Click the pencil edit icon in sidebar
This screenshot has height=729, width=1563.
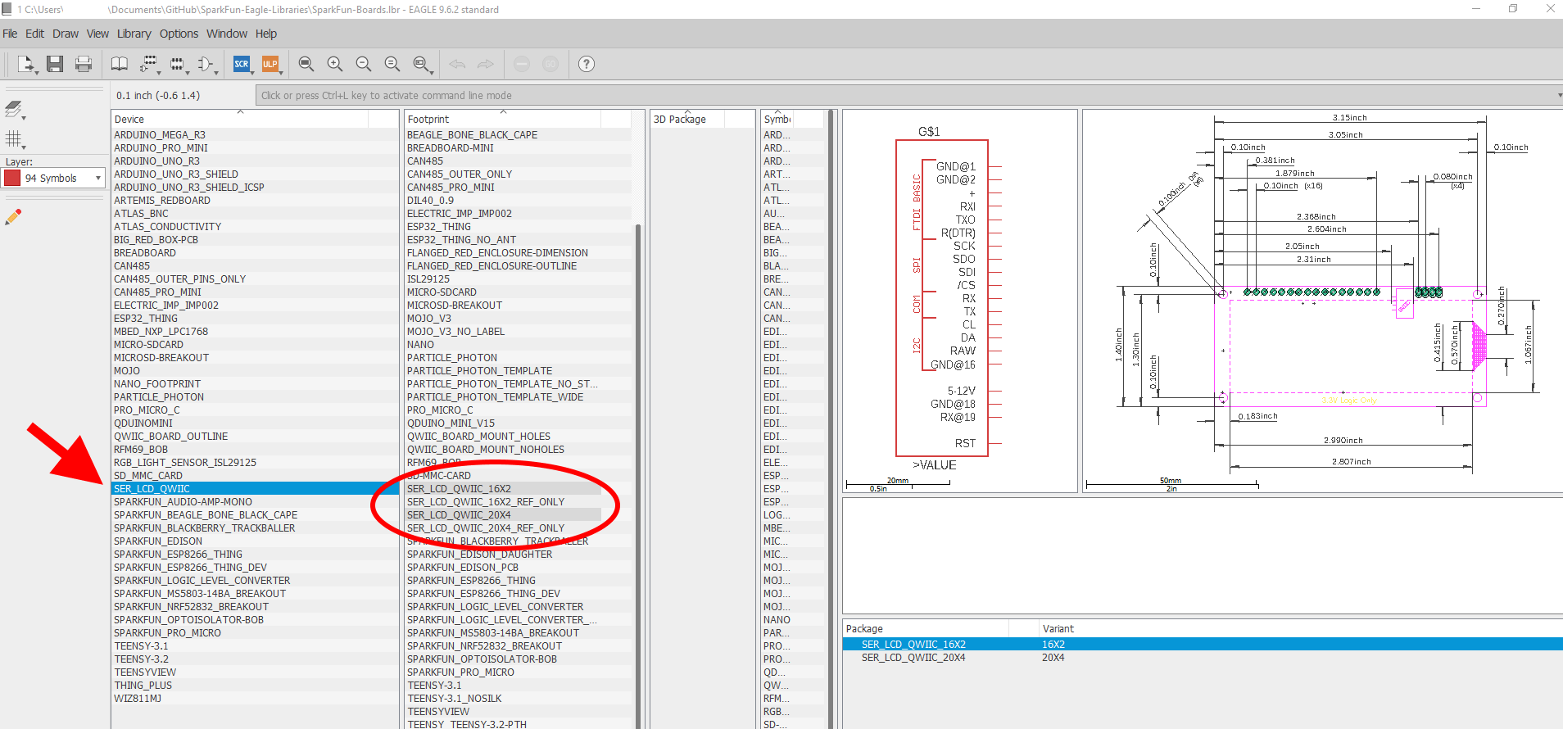point(13,217)
